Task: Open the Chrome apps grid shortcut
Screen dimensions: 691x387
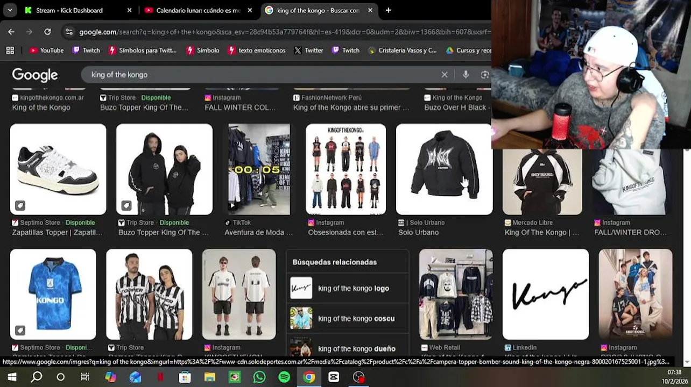Action: 10,50
